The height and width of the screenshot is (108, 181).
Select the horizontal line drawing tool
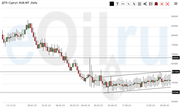pyautogui.click(x=123, y=4)
